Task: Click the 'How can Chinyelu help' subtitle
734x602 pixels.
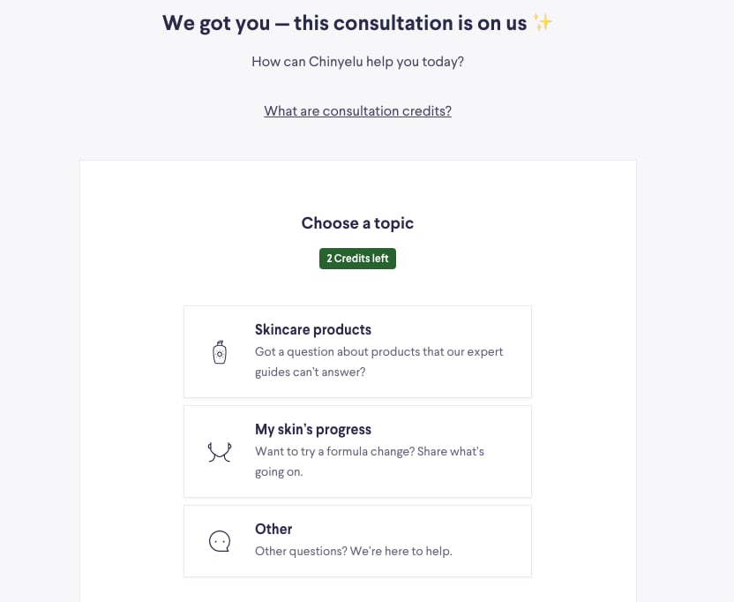Action: coord(357,62)
